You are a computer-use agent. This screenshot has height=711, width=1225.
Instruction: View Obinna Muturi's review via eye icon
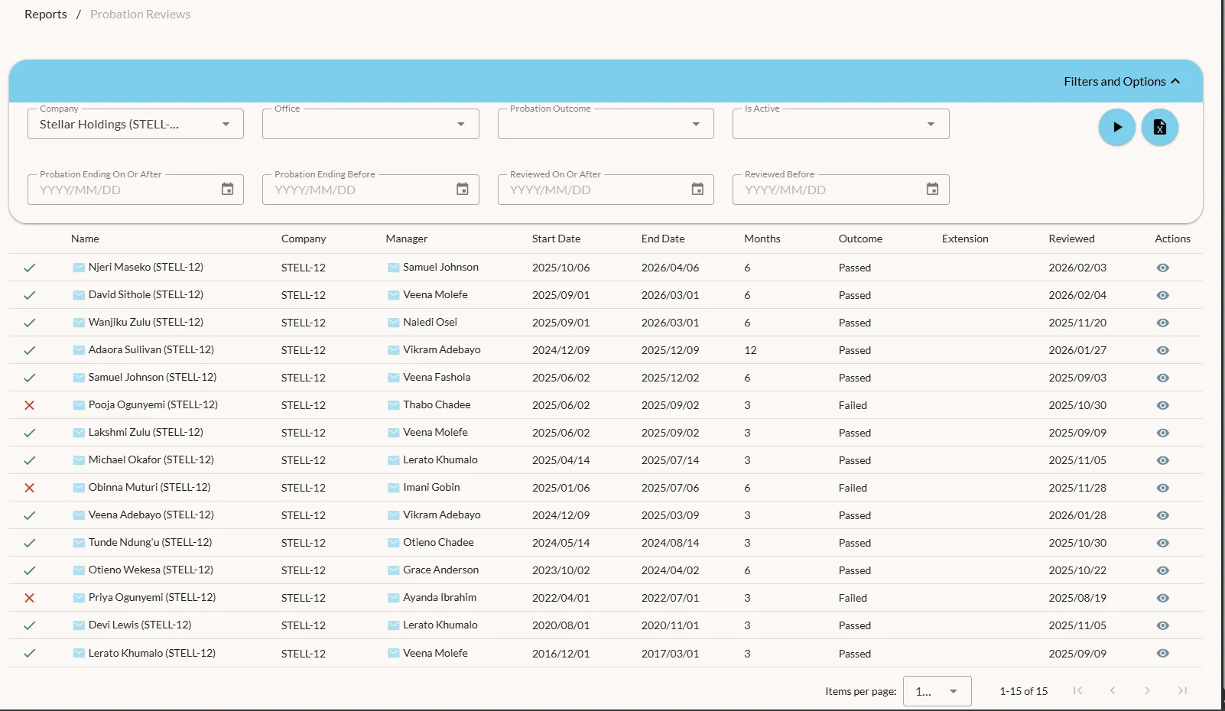(1162, 488)
